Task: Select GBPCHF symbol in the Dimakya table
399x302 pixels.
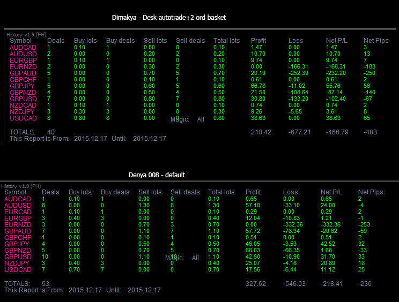Action: tap(23, 80)
